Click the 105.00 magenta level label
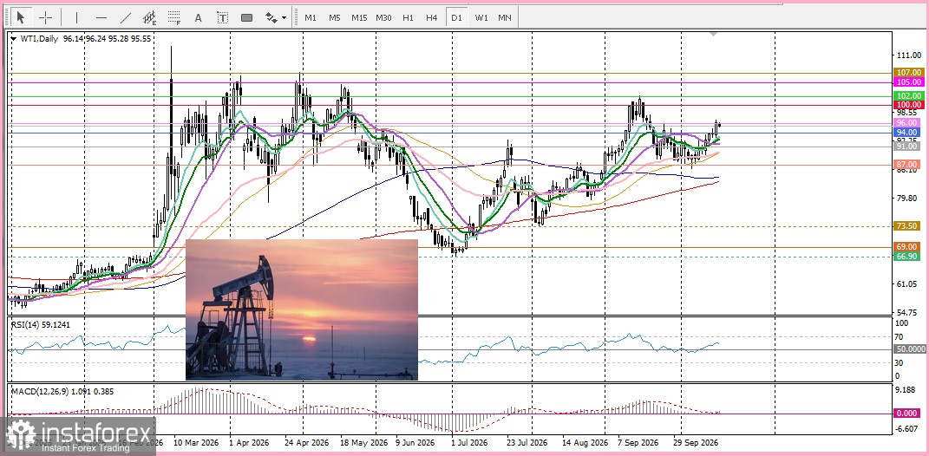The width and height of the screenshot is (929, 456). click(x=908, y=81)
